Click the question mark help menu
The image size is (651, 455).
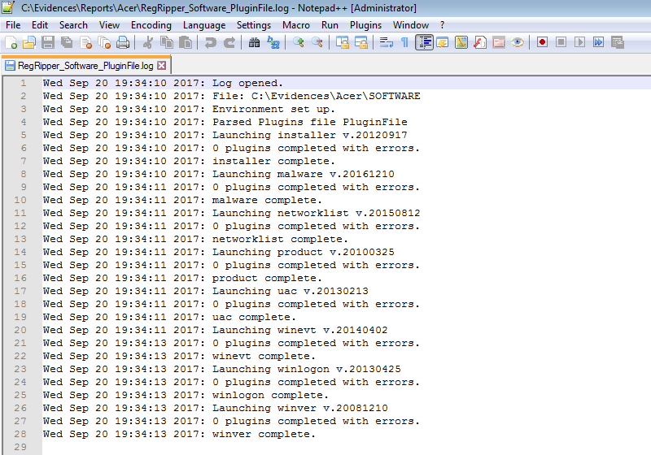(442, 25)
